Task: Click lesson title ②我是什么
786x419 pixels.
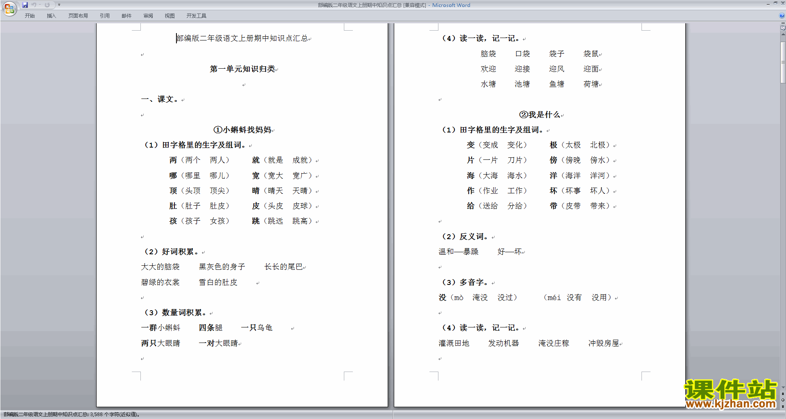Action: click(x=540, y=115)
